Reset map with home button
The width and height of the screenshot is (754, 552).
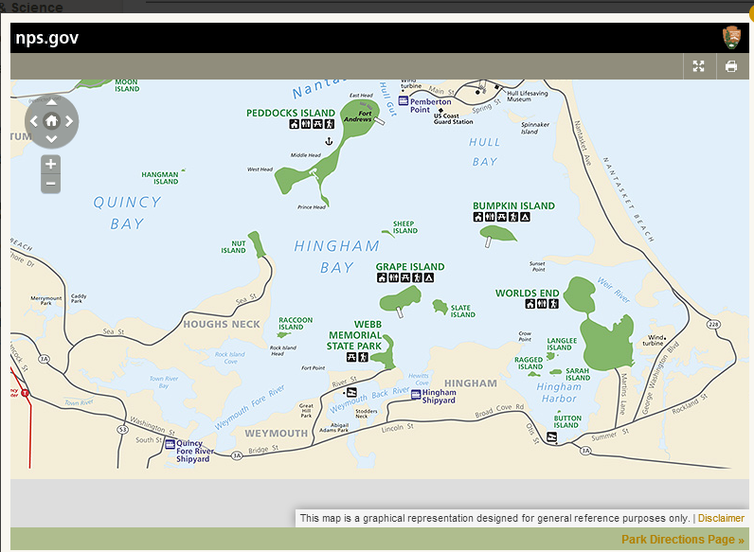(51, 120)
